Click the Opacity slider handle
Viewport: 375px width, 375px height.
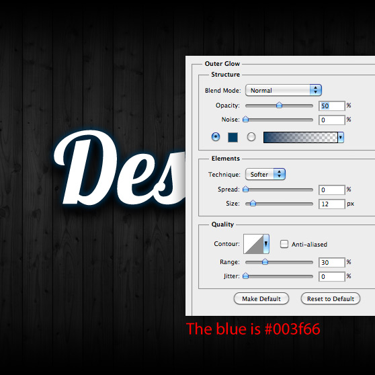click(279, 105)
